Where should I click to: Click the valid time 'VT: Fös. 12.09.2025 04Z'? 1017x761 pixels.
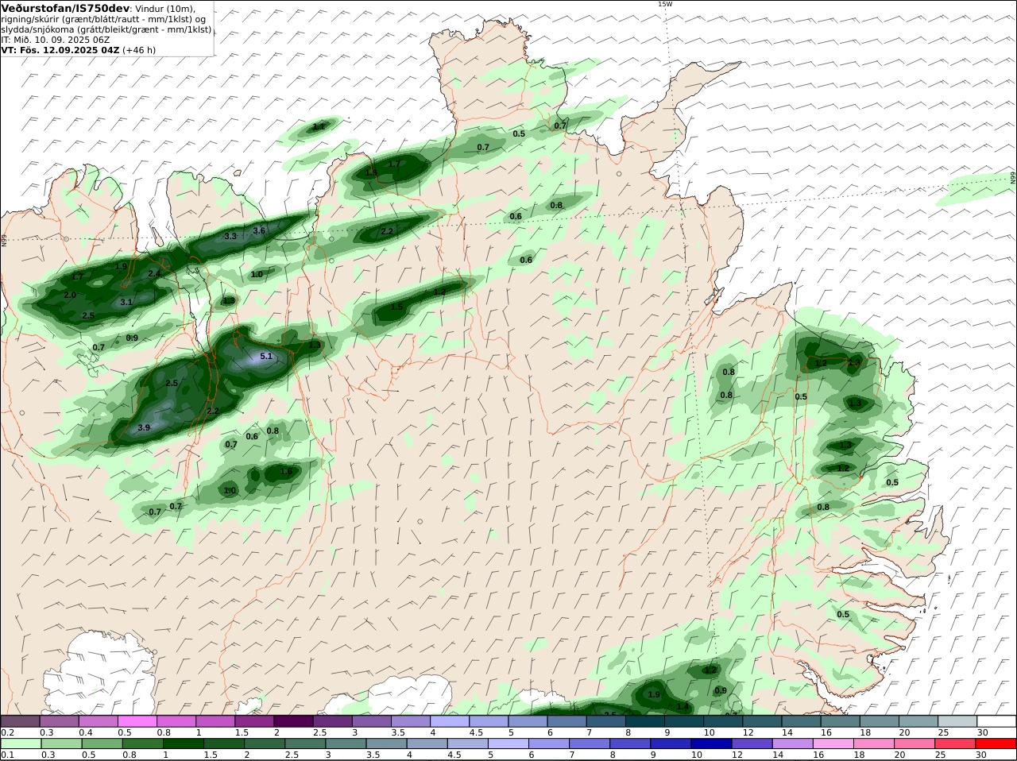60,49
